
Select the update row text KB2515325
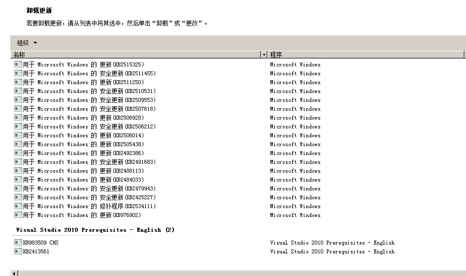coord(84,64)
